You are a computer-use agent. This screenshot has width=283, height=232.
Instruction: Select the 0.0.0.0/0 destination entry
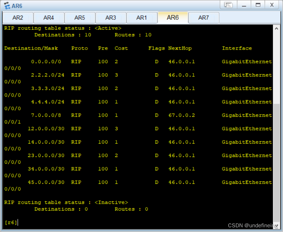click(46, 62)
